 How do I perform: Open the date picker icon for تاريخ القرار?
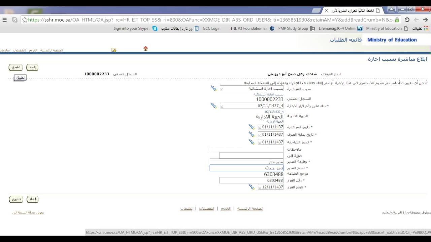click(x=252, y=187)
